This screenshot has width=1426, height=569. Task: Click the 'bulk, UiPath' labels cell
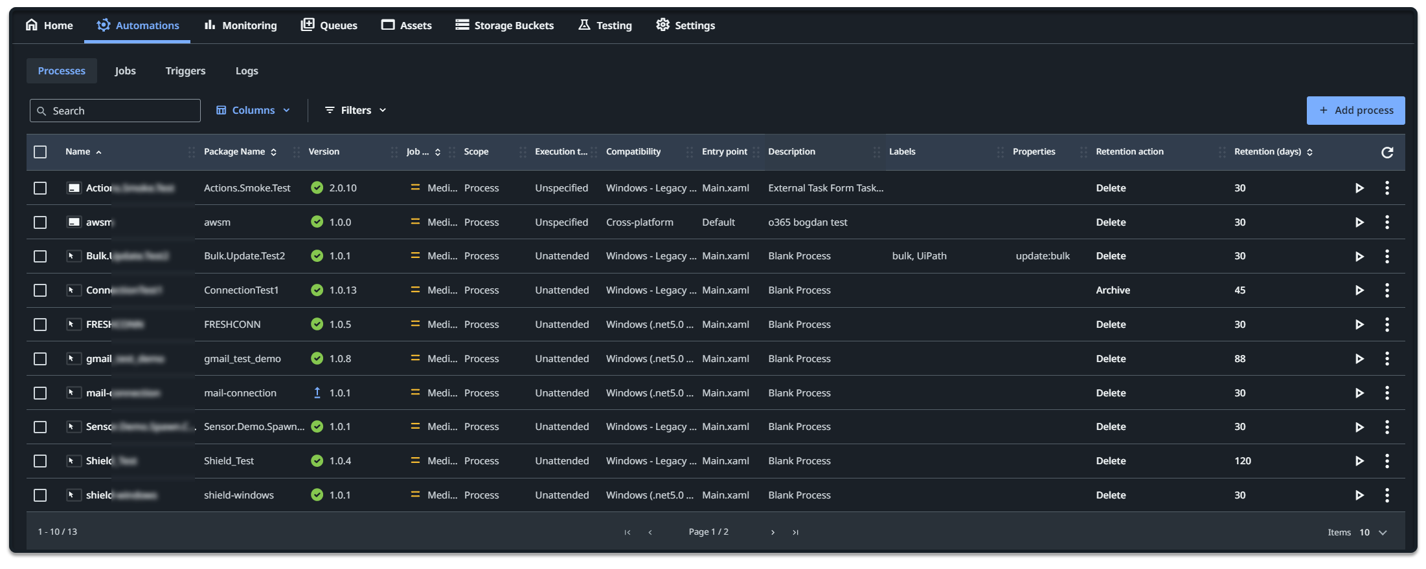pyautogui.click(x=919, y=256)
